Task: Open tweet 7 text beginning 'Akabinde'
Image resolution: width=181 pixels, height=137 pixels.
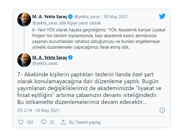Action: [x=89, y=88]
